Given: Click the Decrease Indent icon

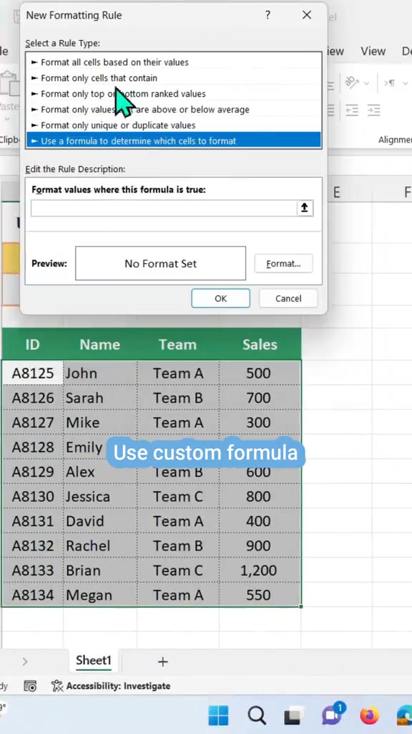Looking at the screenshot, I should 352,110.
